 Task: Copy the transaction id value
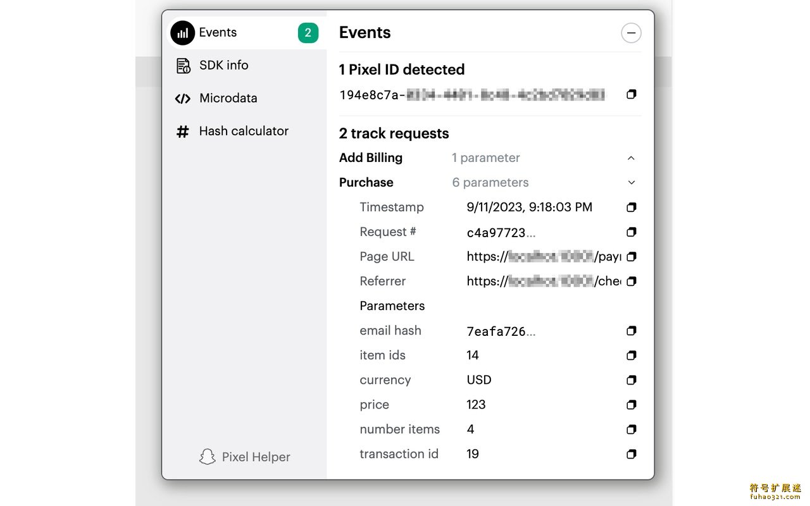pyautogui.click(x=631, y=454)
